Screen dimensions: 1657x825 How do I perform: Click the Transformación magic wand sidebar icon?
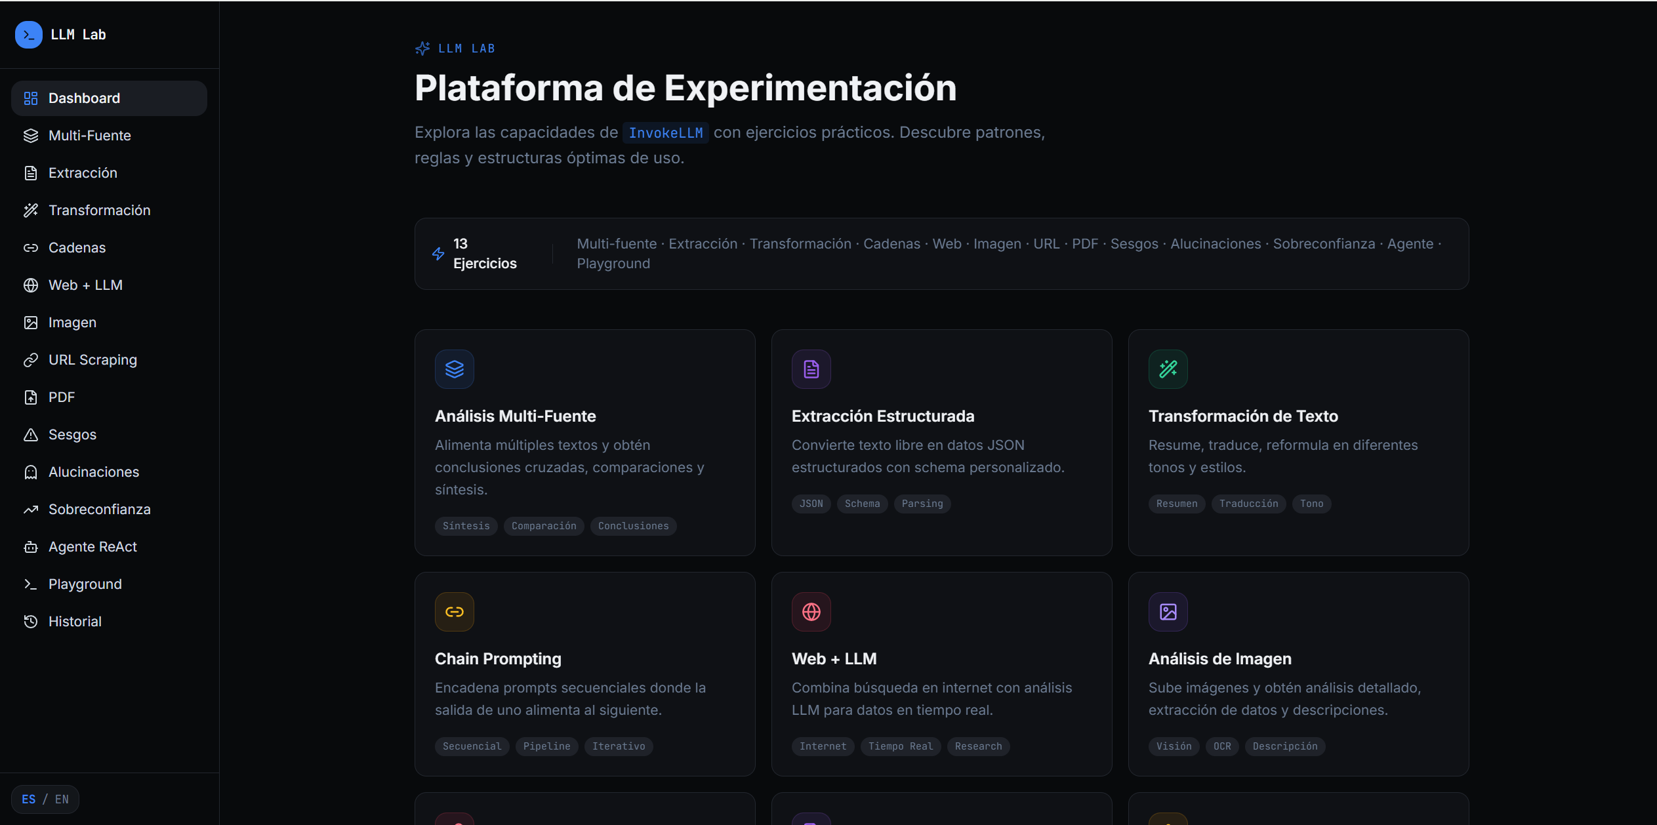coord(31,211)
